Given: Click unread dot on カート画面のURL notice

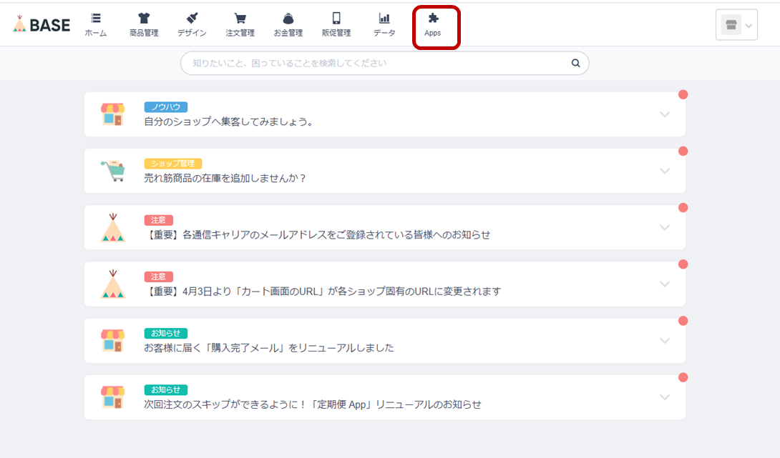Looking at the screenshot, I should (683, 264).
